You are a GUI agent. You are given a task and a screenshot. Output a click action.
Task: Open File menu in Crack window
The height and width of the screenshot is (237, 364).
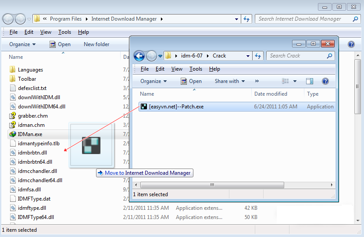145,69
